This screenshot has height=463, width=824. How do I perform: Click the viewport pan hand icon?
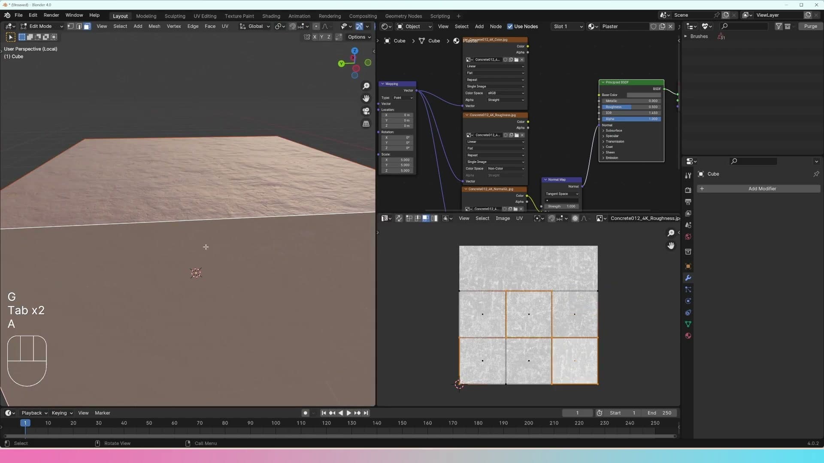point(366,99)
